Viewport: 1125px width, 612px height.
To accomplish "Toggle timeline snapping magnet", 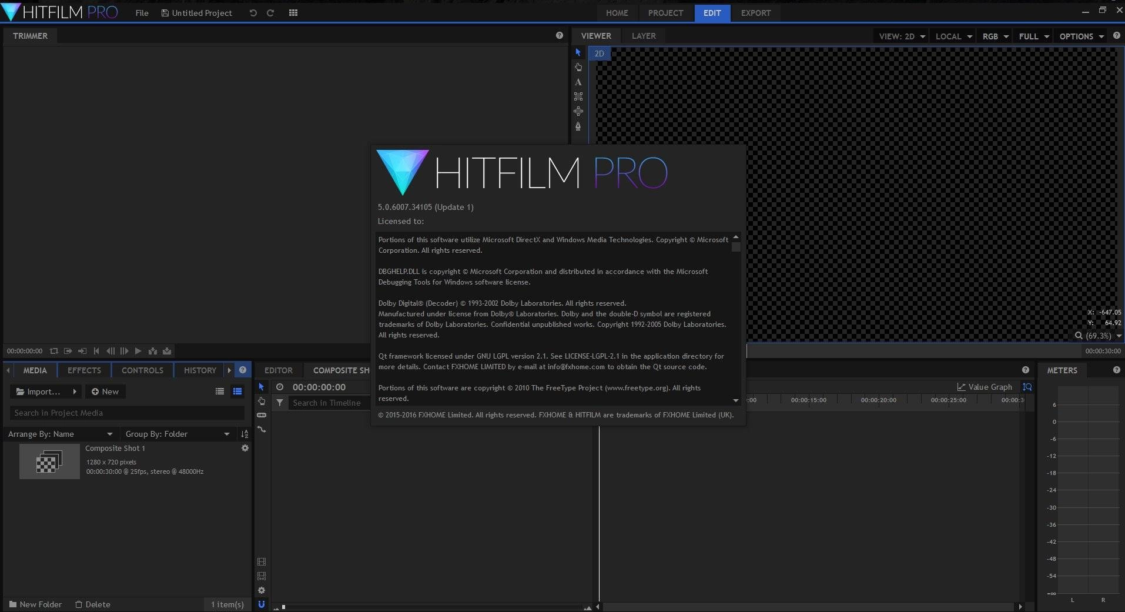I will coord(262,604).
